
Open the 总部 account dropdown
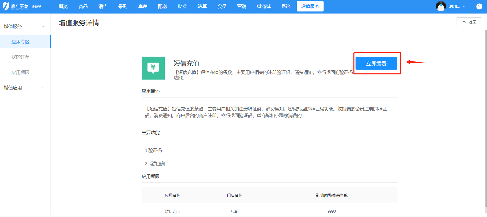click(457, 7)
